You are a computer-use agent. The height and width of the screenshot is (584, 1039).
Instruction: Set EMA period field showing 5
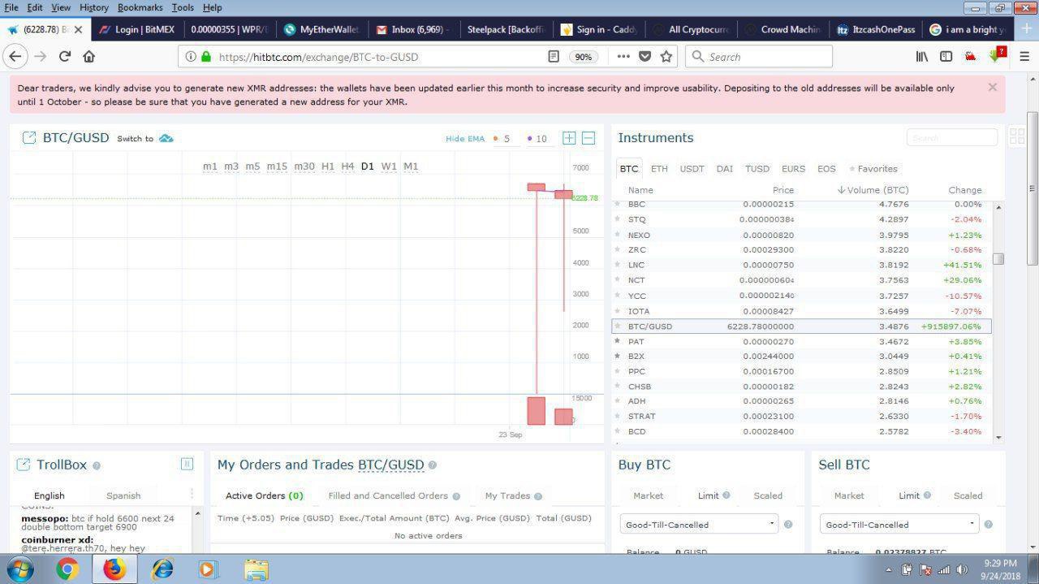tap(507, 139)
